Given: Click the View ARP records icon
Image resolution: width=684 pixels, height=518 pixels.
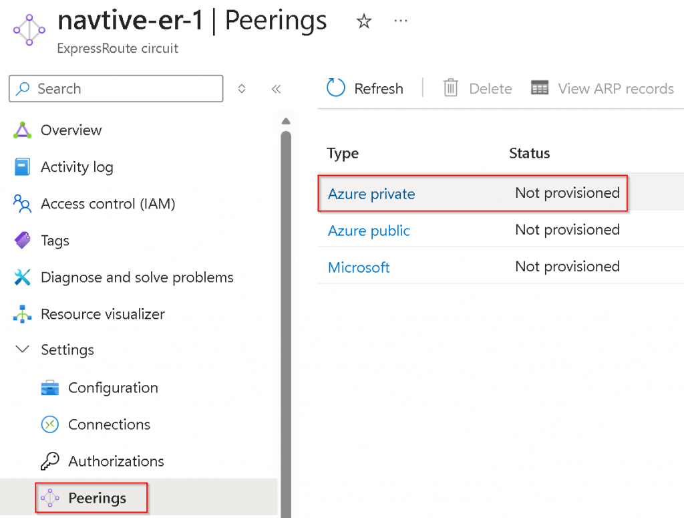Looking at the screenshot, I should coord(540,88).
